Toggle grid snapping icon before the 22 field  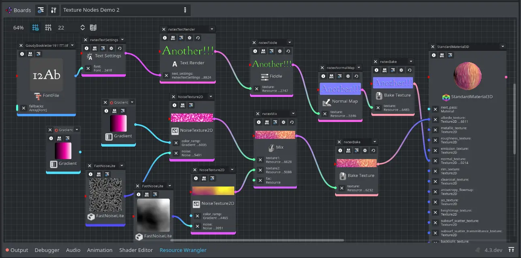pos(48,27)
